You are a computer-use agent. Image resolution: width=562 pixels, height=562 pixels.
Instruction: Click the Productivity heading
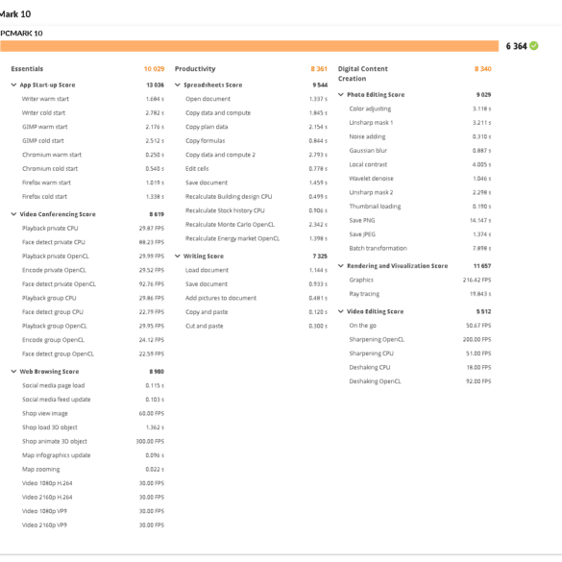tap(195, 69)
